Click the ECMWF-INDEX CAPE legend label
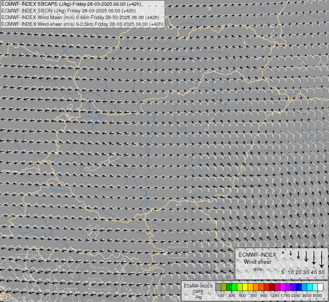Image resolution: width=329 pixels, height=302 pixels. (x=198, y=289)
